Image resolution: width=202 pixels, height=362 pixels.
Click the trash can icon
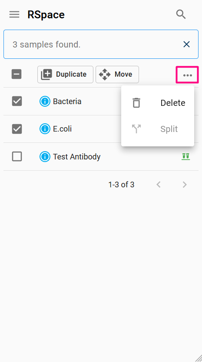tap(136, 103)
